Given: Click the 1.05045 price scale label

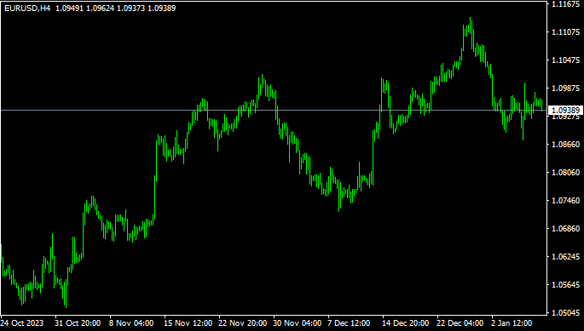Looking at the screenshot, I should click(x=566, y=312).
